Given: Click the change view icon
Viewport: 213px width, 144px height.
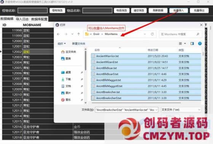Looking at the screenshot, I should click(x=180, y=44).
